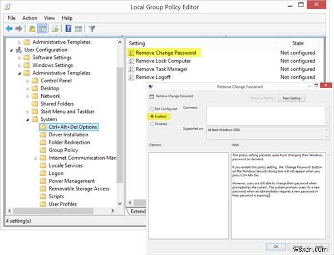Open the Help toolbar icon
Viewport: 334px width, 255px height.
[x=68, y=28]
